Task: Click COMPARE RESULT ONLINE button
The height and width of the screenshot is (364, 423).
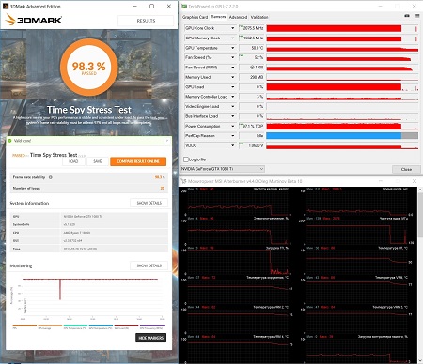Action: tap(138, 161)
